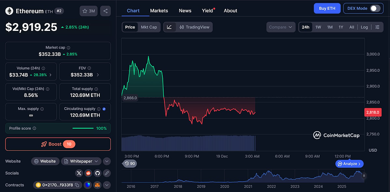Click Circulating supply verified badge
This screenshot has height=192, width=390.
[x=104, y=109]
